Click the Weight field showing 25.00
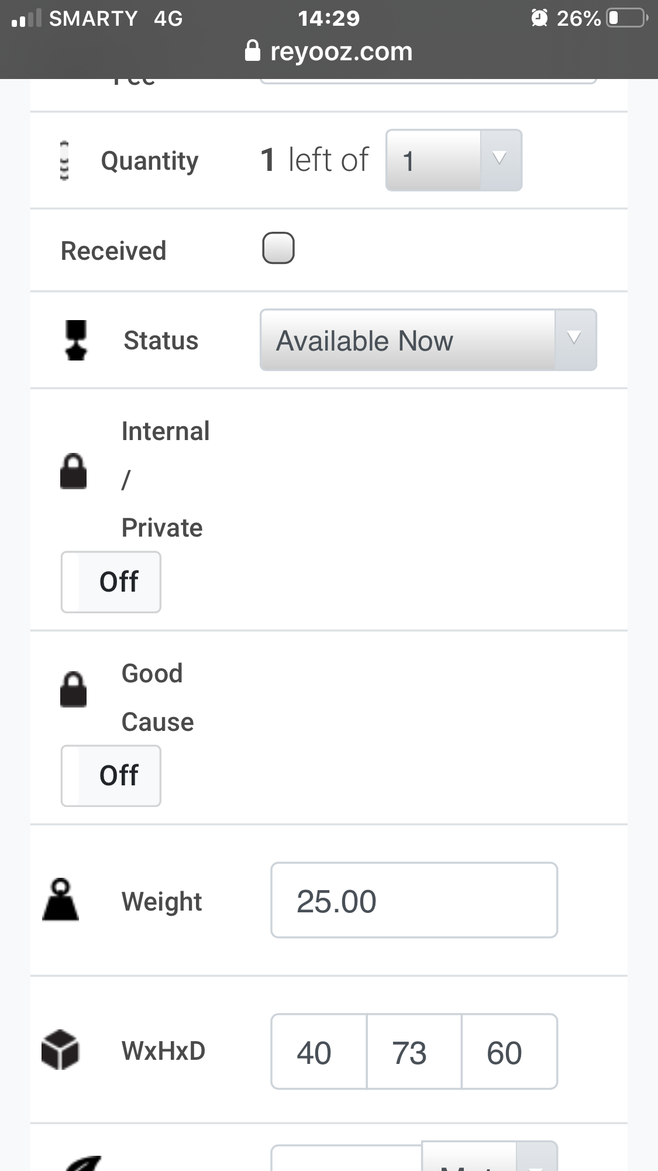Screen dimensions: 658x1171 coord(414,900)
